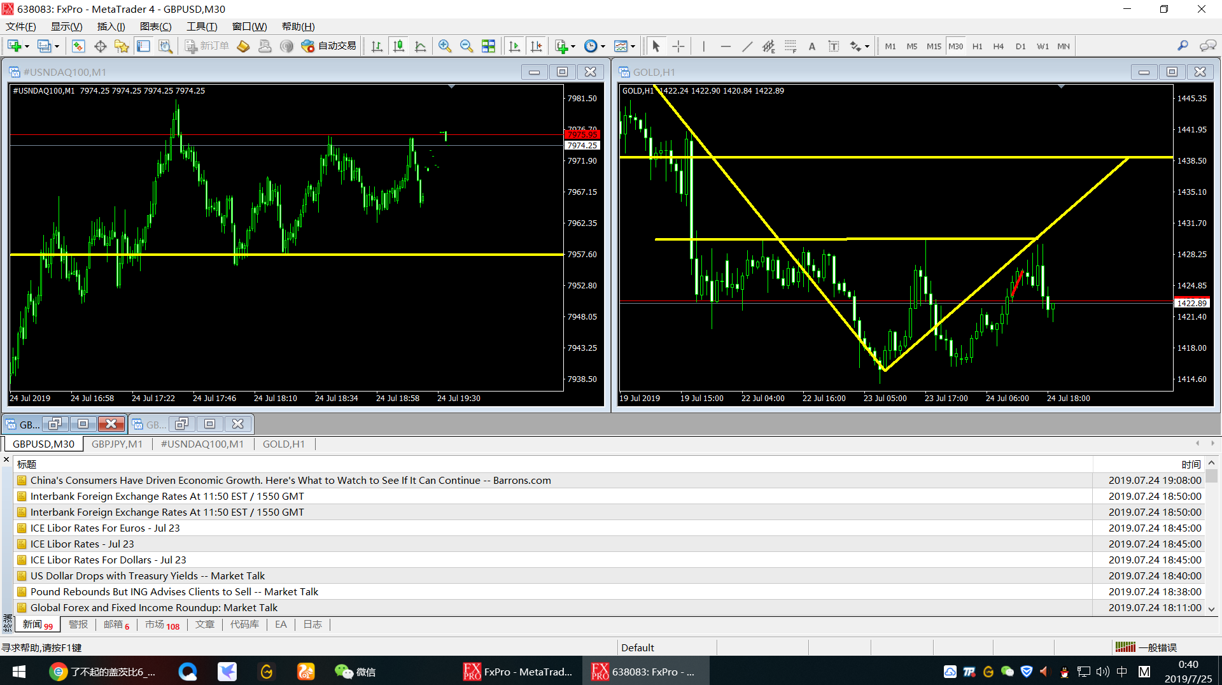The image size is (1222, 685).
Task: Select the horizontal line drawing tool
Action: (x=726, y=46)
